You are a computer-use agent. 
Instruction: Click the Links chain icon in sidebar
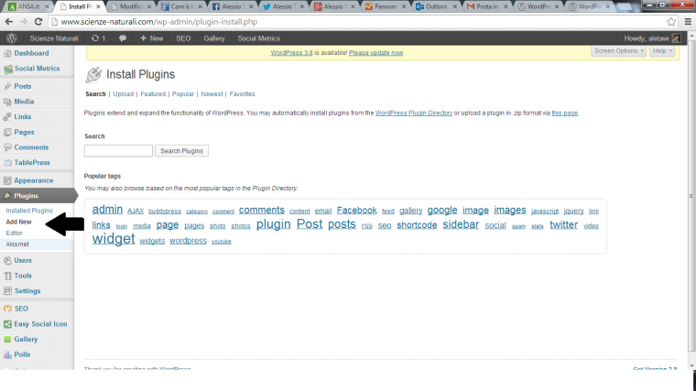7,116
